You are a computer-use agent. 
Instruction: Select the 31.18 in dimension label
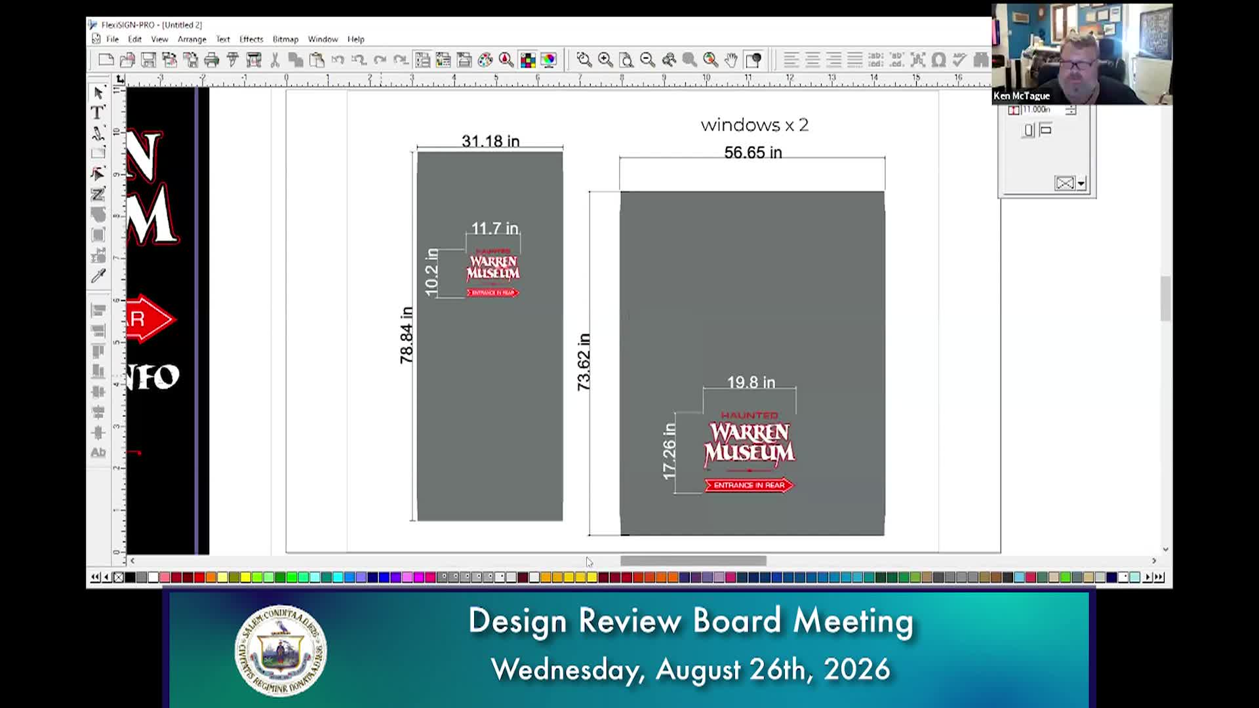(x=490, y=141)
